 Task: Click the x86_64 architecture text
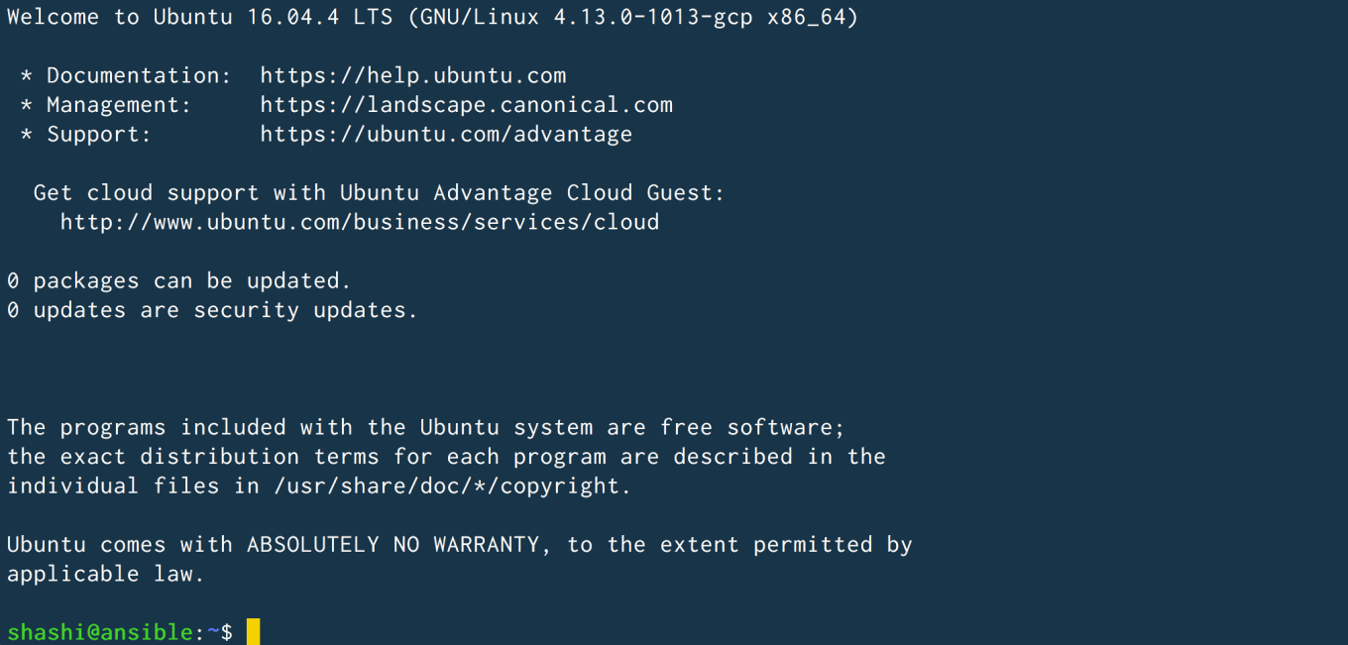point(805,18)
